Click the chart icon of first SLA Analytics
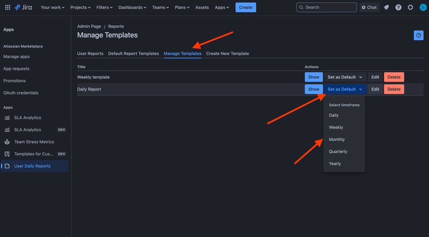 [7, 117]
